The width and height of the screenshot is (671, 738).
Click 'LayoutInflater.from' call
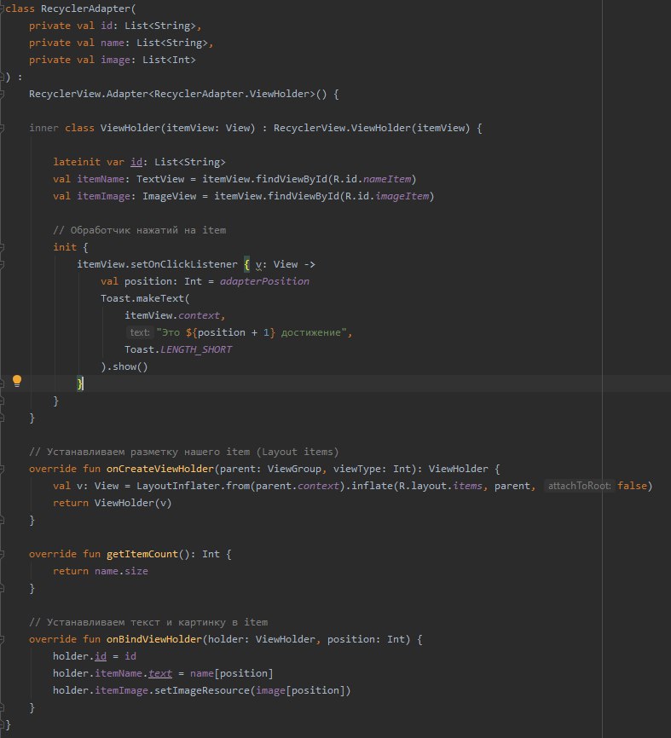193,486
